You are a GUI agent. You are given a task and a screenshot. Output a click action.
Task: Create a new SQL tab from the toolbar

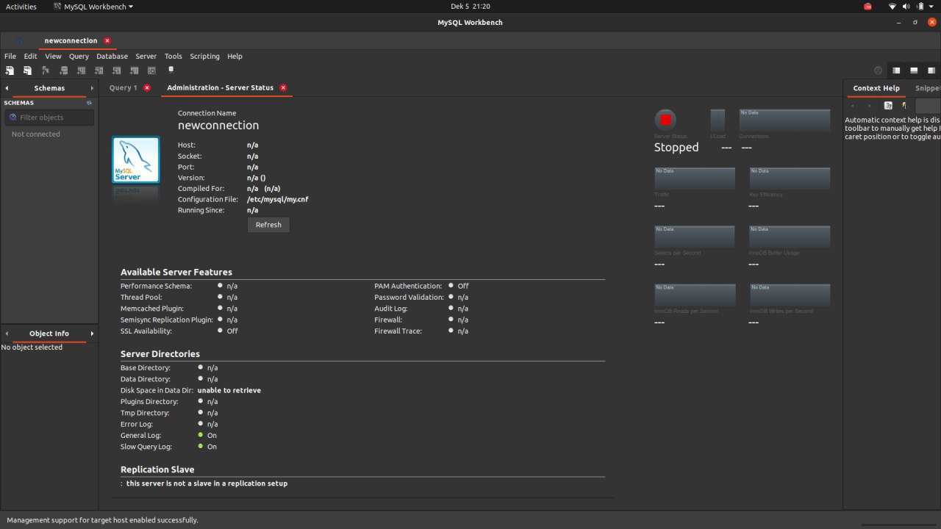(10, 71)
